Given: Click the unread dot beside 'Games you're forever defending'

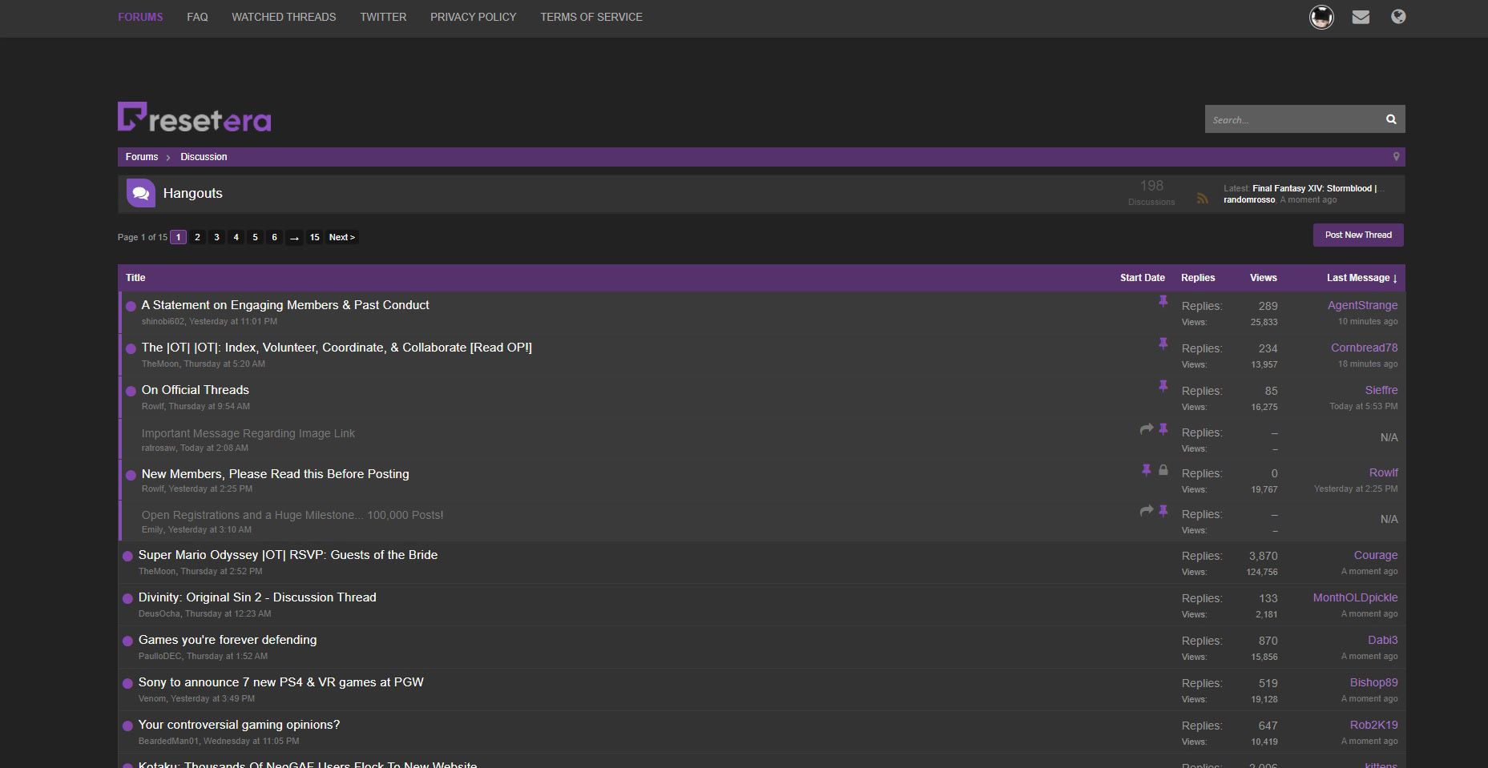Looking at the screenshot, I should pos(127,641).
